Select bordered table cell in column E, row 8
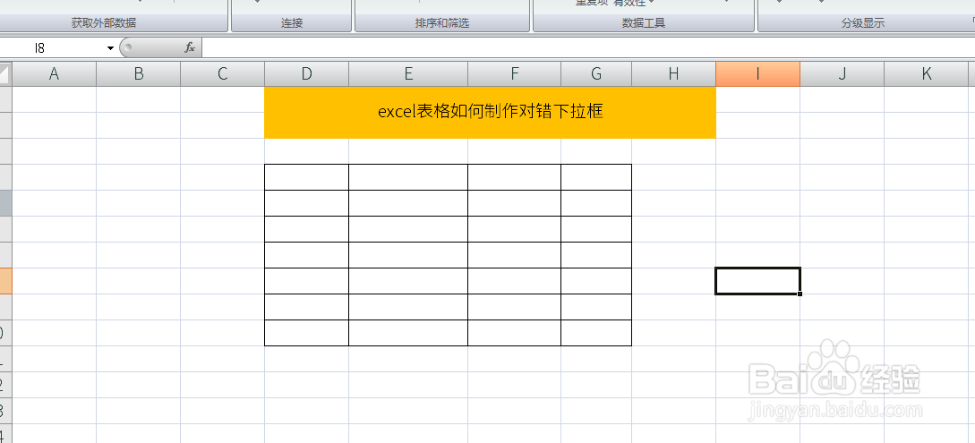 (x=408, y=281)
